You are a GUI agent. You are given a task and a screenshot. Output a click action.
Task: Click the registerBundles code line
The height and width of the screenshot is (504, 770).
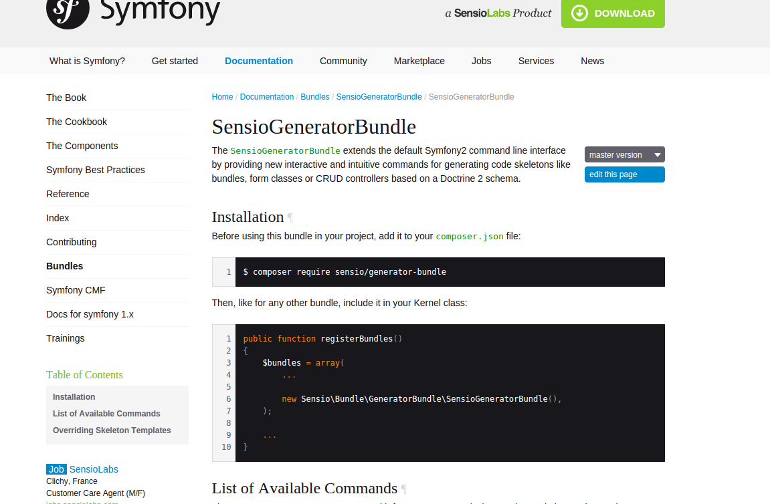pyautogui.click(x=322, y=339)
